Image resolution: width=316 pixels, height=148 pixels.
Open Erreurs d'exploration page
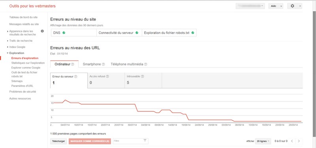25,58
